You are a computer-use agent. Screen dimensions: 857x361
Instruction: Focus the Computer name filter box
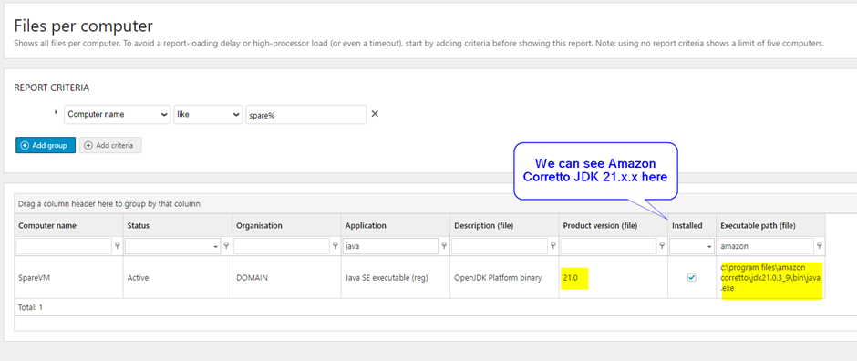coord(64,247)
